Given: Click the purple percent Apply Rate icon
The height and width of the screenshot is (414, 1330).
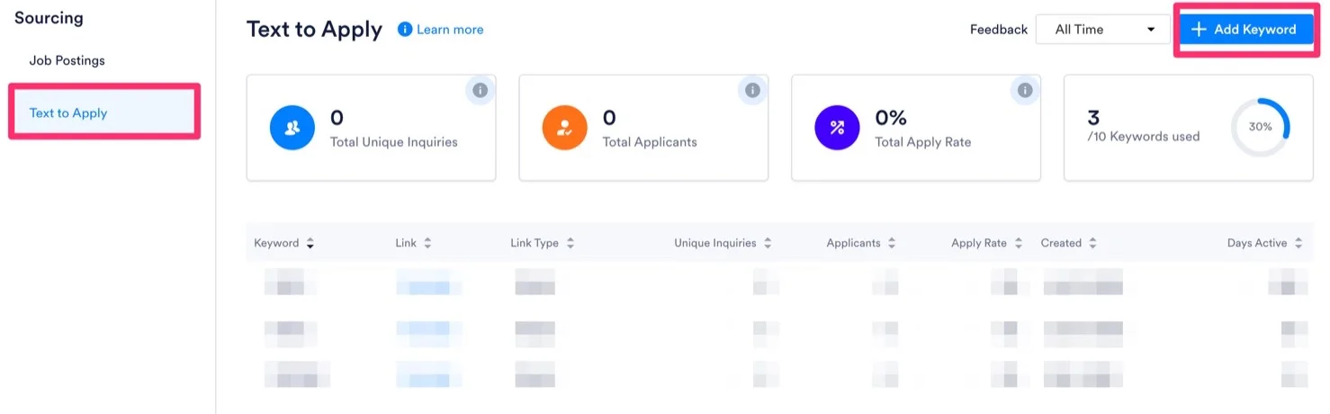Looking at the screenshot, I should coord(837,128).
